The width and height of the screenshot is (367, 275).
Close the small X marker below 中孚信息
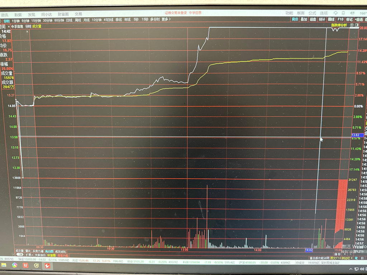pos(27,32)
